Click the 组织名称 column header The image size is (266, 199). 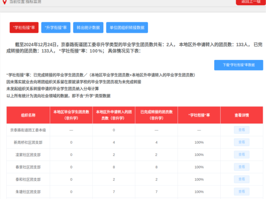28,115
